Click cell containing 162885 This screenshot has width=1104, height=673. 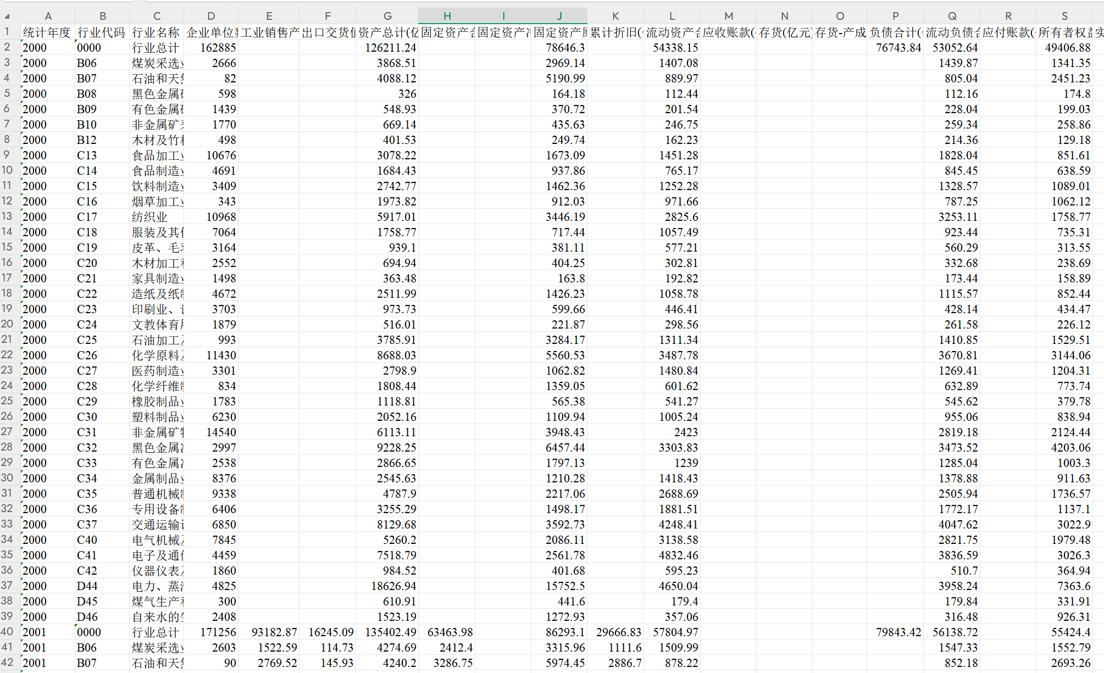[x=217, y=48]
